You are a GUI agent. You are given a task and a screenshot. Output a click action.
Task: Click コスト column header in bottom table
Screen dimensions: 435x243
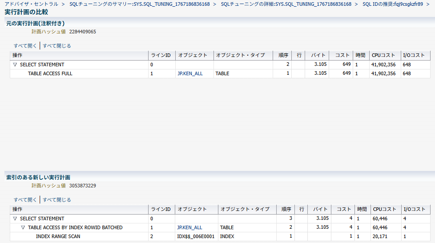(x=344, y=209)
